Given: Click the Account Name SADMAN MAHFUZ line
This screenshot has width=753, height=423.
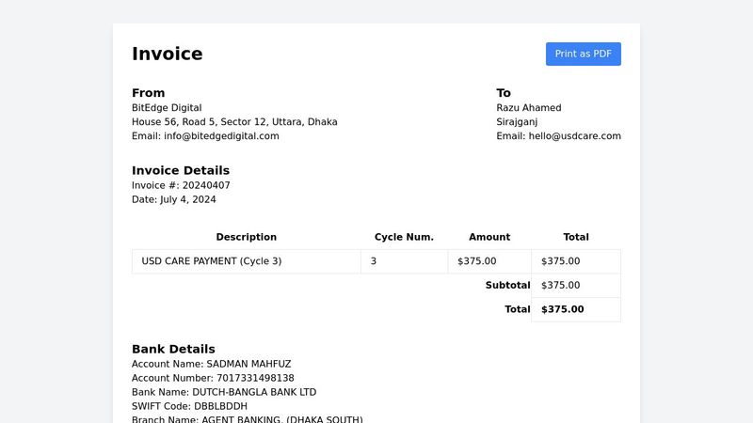Looking at the screenshot, I should coord(211,364).
